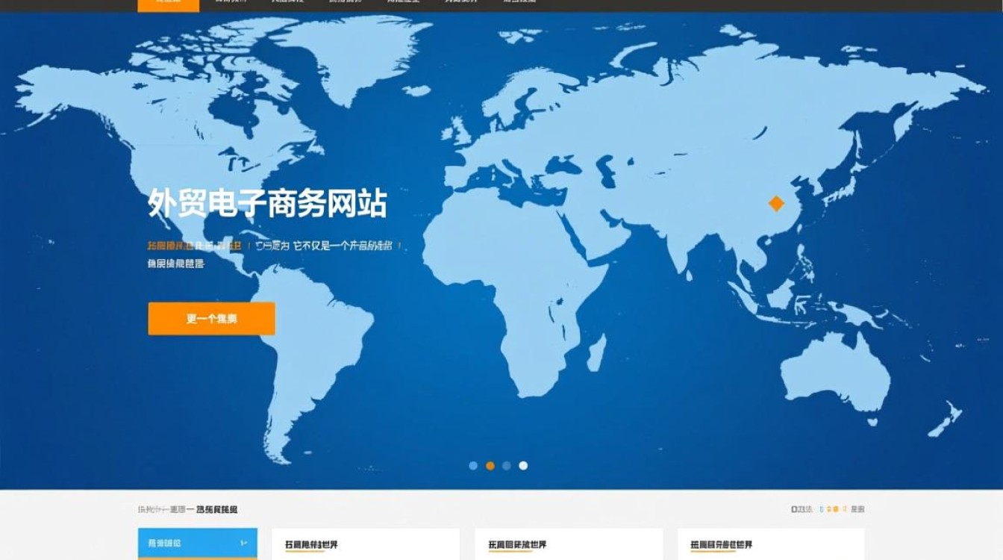This screenshot has height=560, width=1003.
Task: Expand the blue sidebar category header arrow
Action: click(x=244, y=543)
